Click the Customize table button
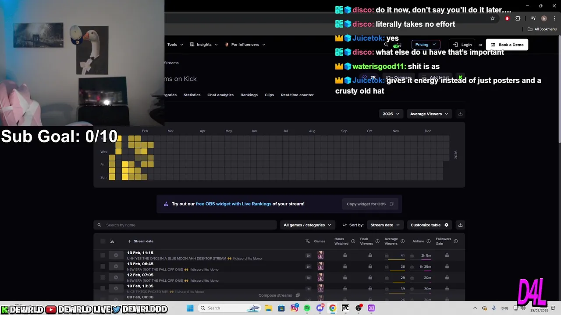561x315 pixels. coord(430,225)
